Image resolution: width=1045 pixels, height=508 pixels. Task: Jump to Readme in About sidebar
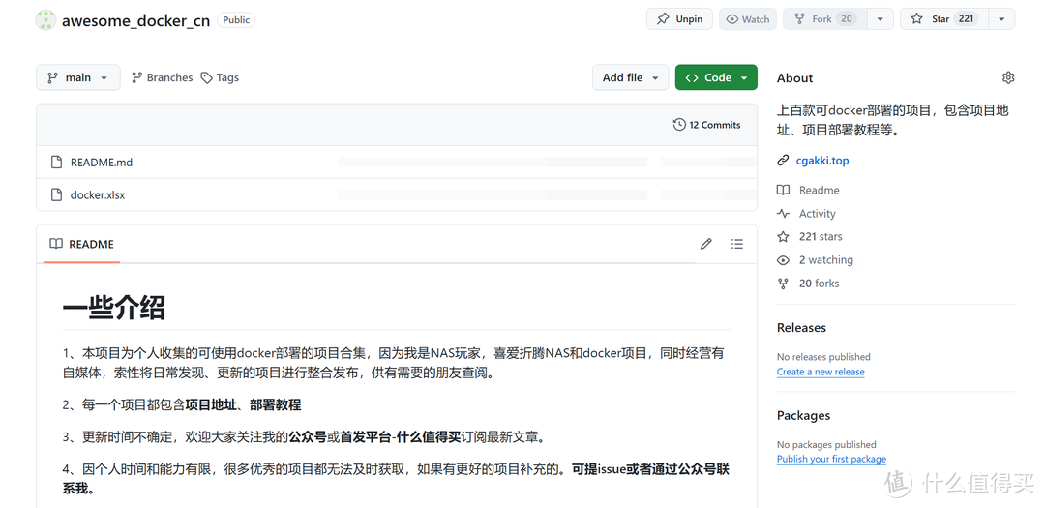click(820, 190)
